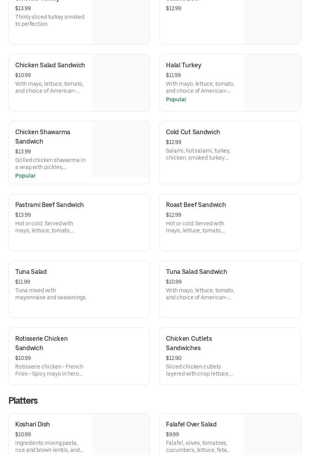
Task: Click the Chicken Shawarma Sandwich image
Action: coord(121,149)
